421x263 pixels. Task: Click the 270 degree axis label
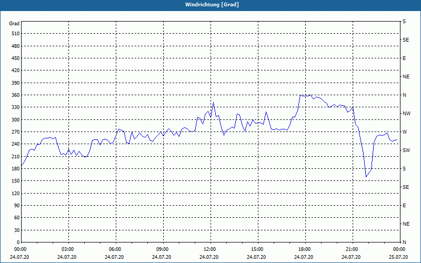[x=16, y=132]
